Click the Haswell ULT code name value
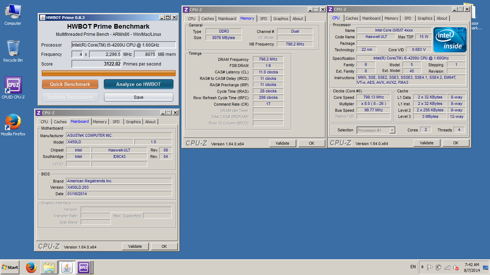This screenshot has height=275, width=490. pyautogui.click(x=376, y=37)
